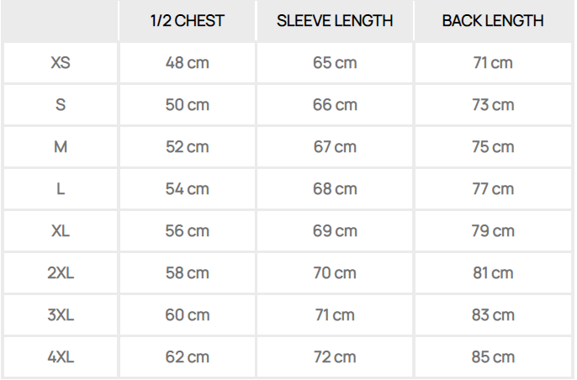Screen dimensions: 577x380
Task: Select the 2XL size row label
Action: [61, 273]
